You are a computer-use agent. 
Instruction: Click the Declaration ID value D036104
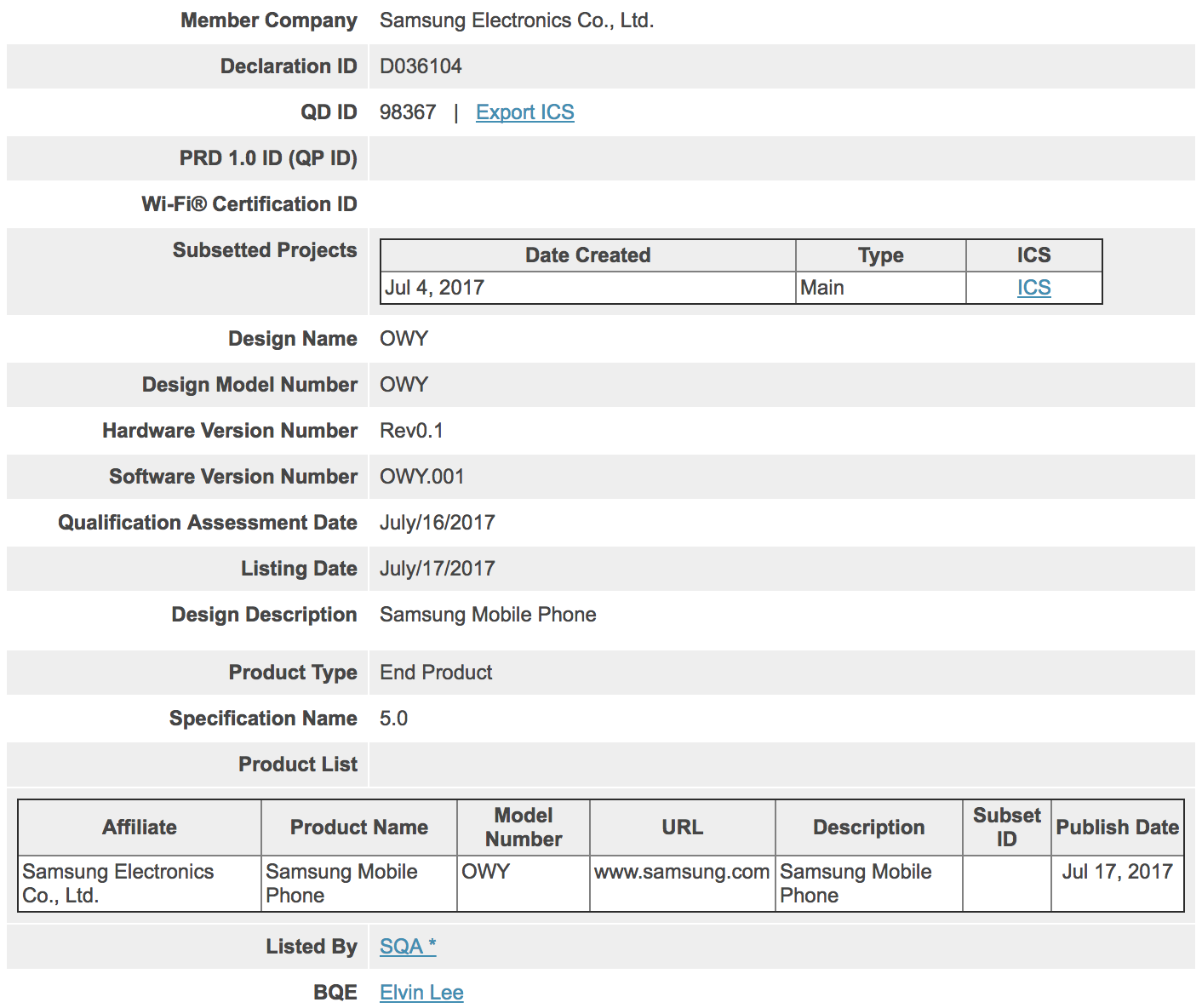(x=421, y=66)
